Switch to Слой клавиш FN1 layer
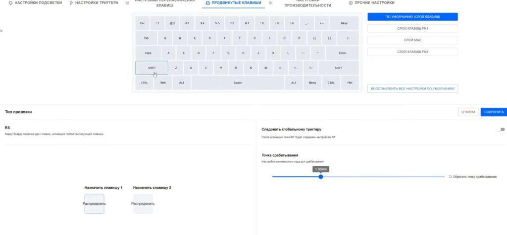Screen dimensions: 507x235 click(x=412, y=28)
